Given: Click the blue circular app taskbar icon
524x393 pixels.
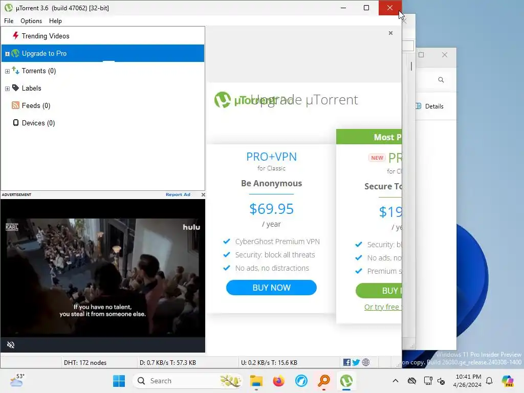Looking at the screenshot, I should tap(301, 381).
